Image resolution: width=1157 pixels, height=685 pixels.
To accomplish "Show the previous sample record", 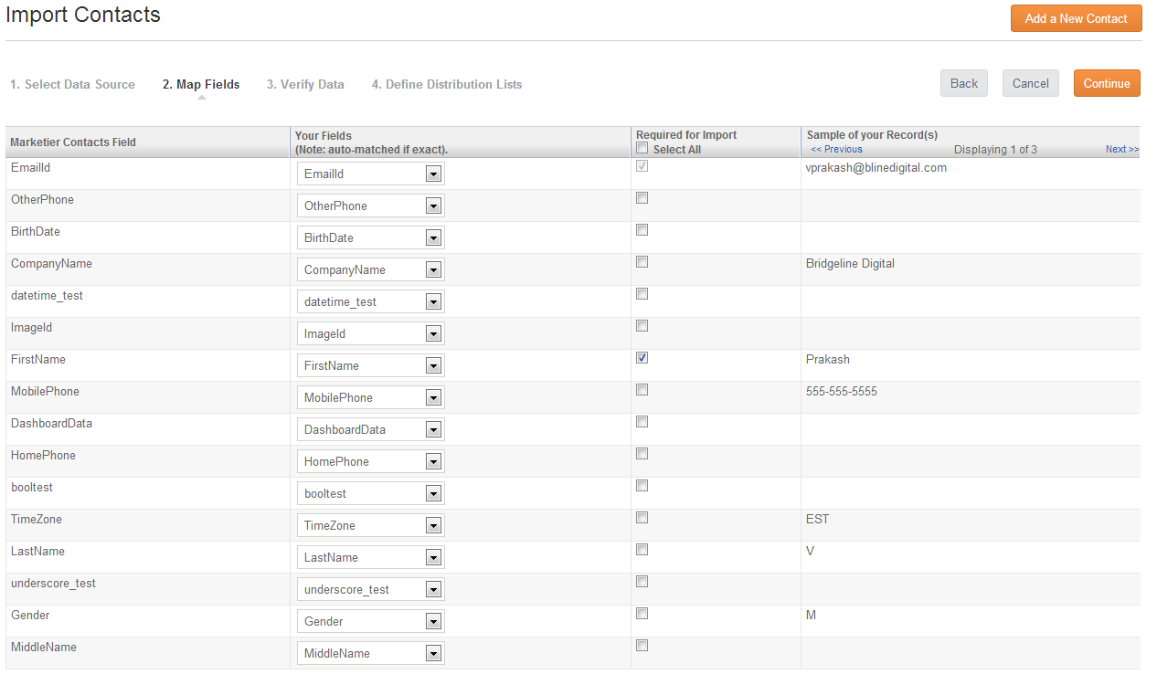I will 836,149.
